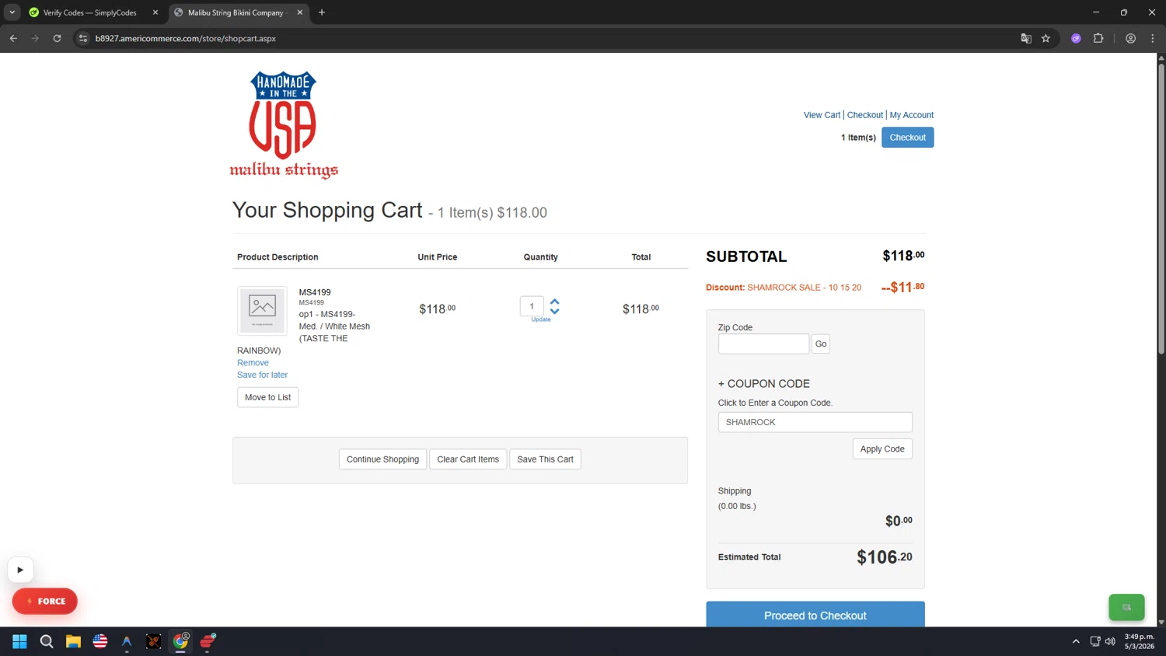This screenshot has width=1166, height=656.
Task: Open Windows Start menu
Action: click(x=19, y=641)
